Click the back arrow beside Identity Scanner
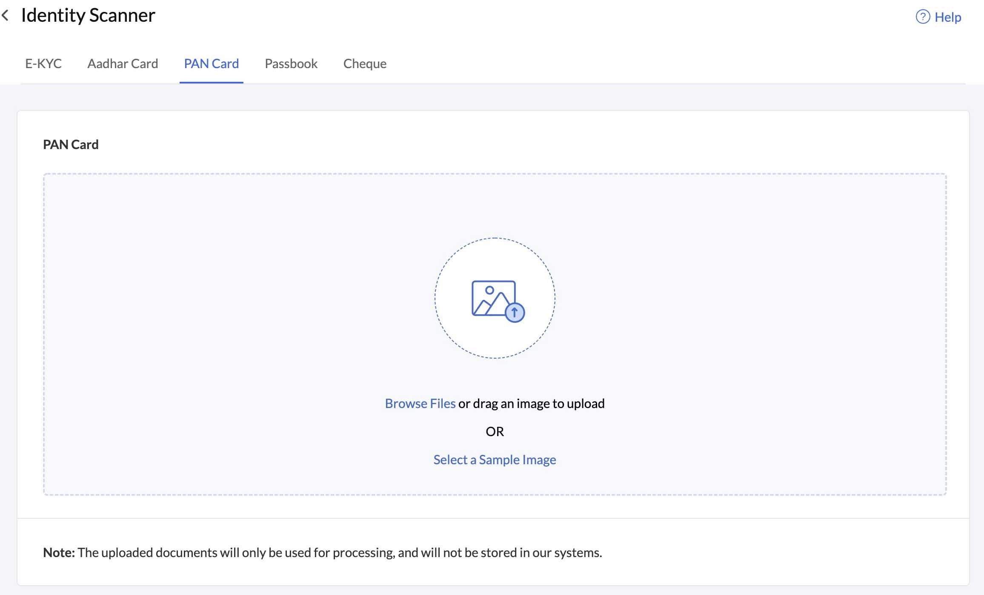Screen dimensions: 984x595 6,16
